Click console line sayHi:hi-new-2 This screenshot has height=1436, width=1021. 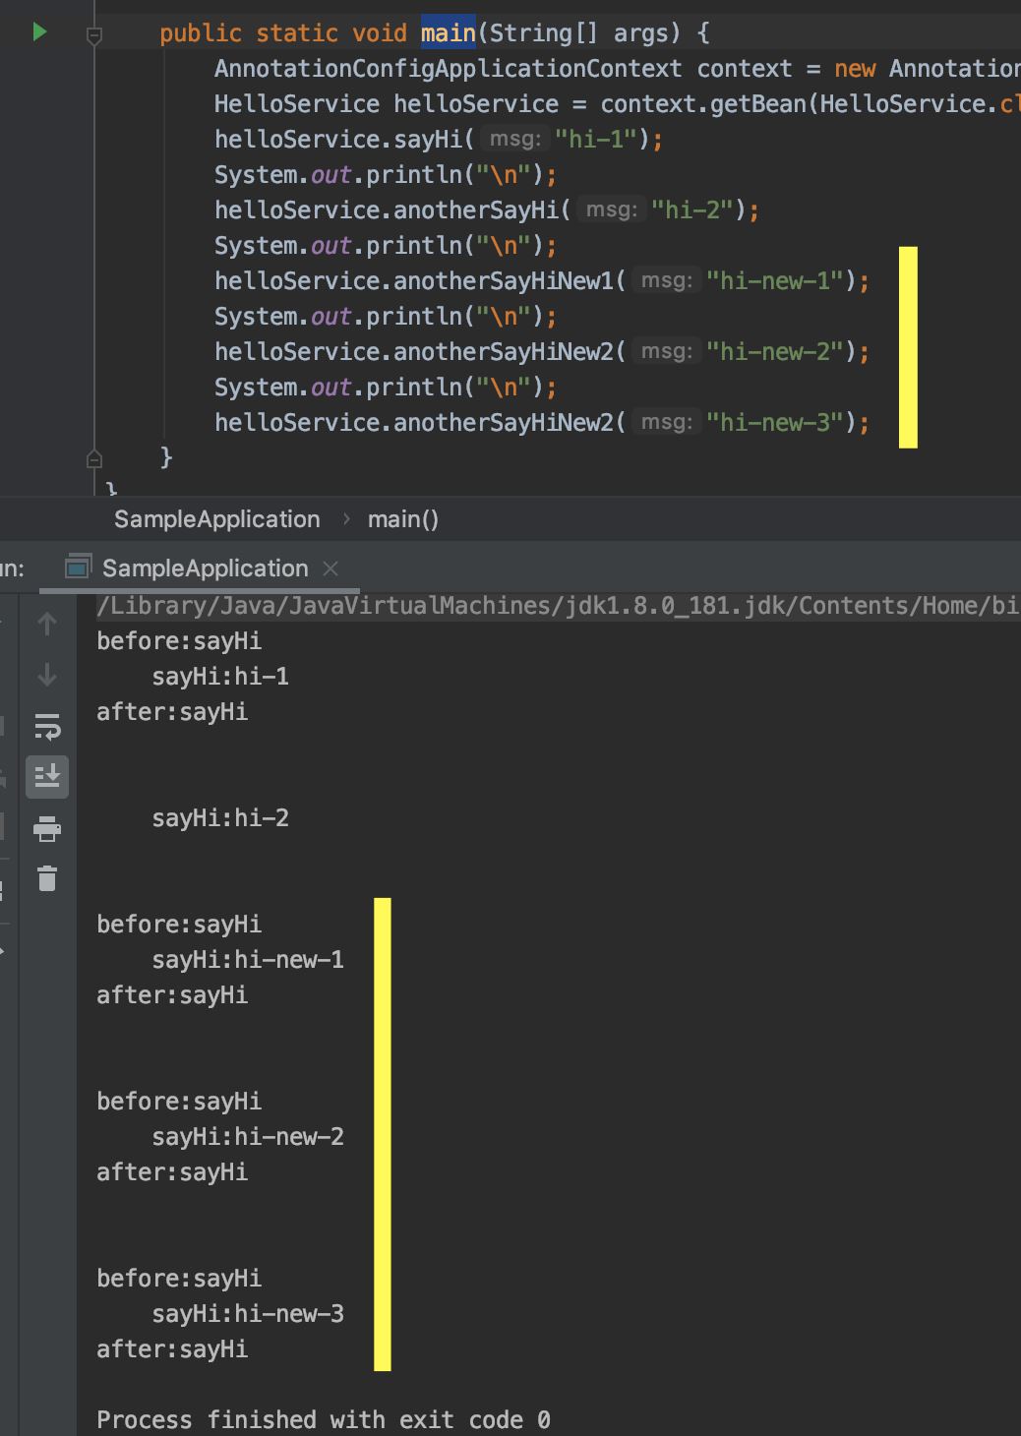pyautogui.click(x=248, y=1137)
